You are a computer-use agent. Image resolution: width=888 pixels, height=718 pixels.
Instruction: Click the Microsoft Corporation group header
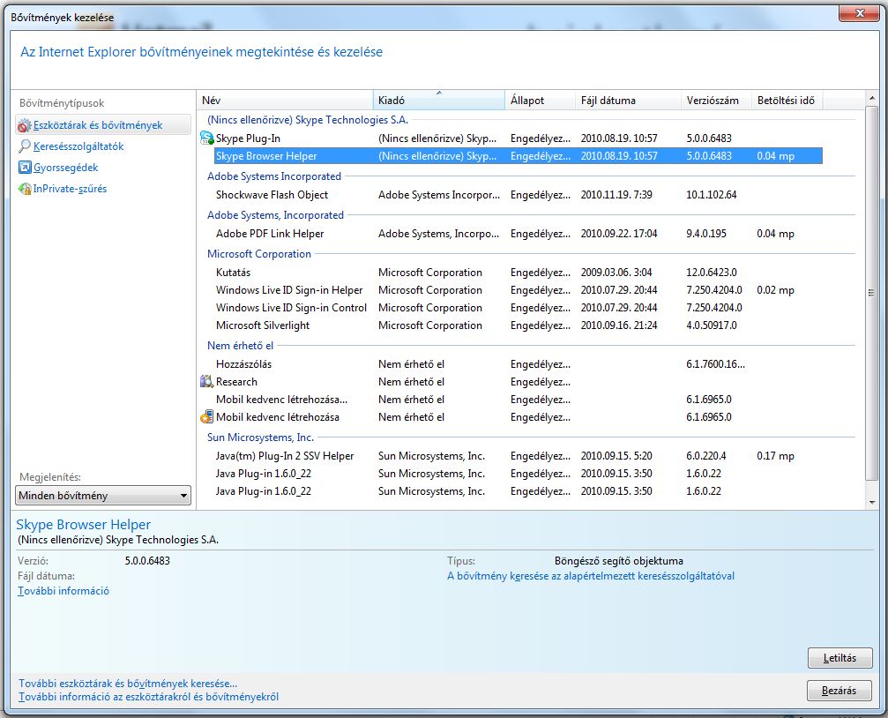click(258, 254)
